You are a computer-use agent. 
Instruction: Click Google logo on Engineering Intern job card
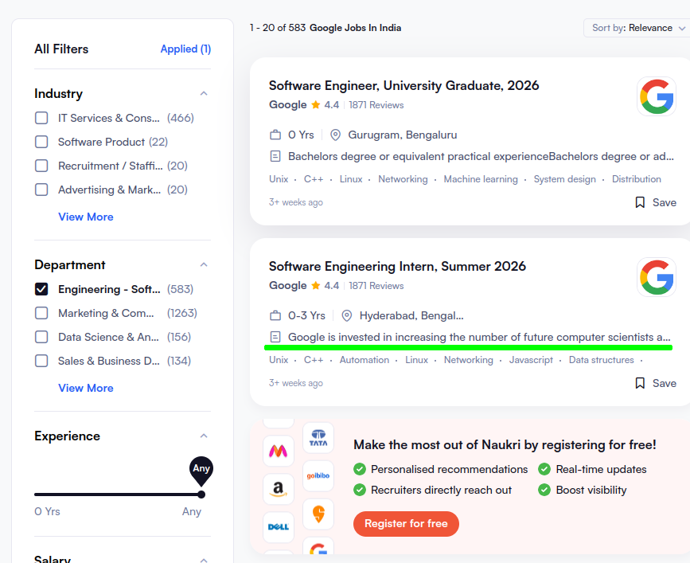pos(656,277)
